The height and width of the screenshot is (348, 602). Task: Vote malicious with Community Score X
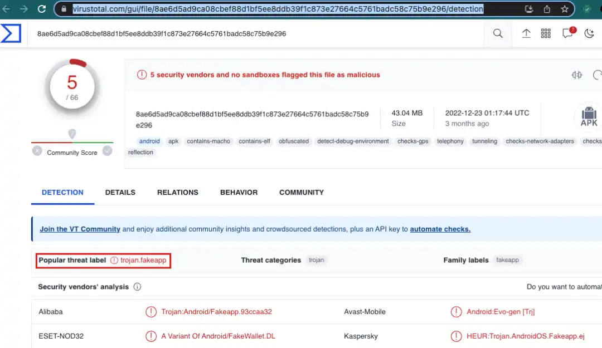pos(37,151)
